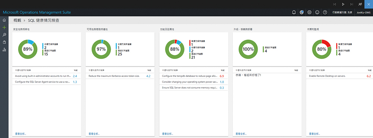Open 'Avoid using built-in administrator accounts' recommendation
This screenshot has width=373, height=138.
[46, 76]
